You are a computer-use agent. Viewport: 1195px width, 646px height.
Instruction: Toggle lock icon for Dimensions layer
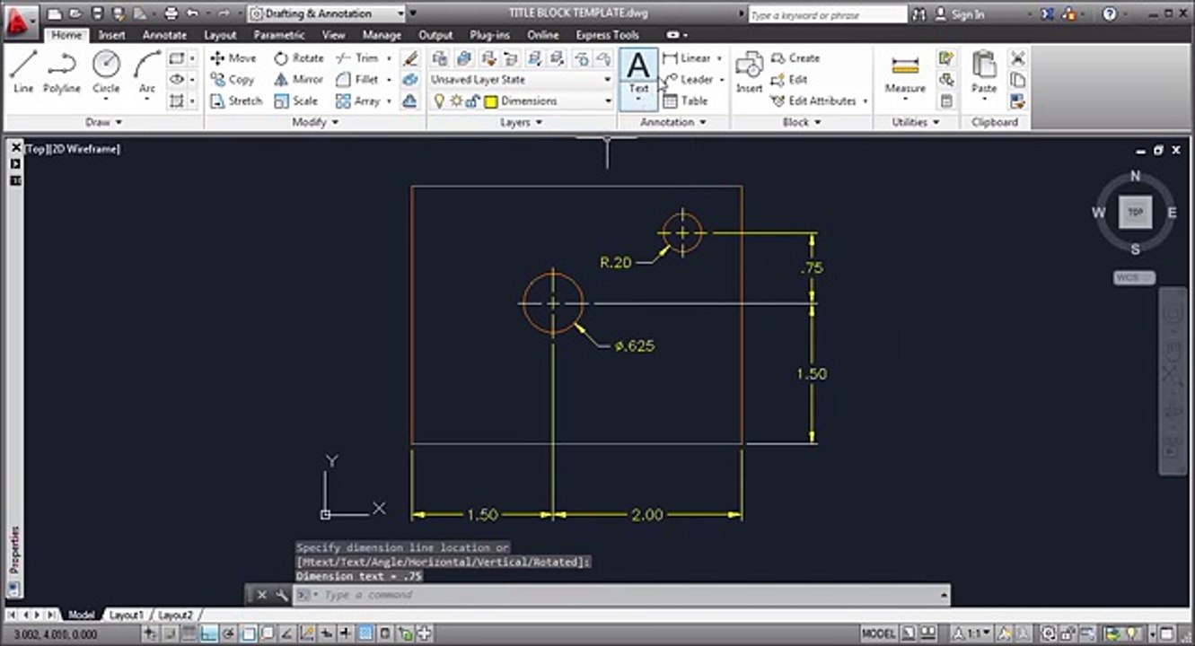pos(471,101)
